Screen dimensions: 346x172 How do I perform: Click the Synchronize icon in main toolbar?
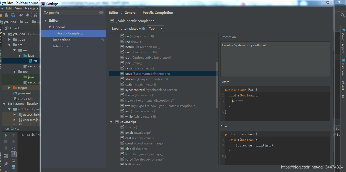13,15
